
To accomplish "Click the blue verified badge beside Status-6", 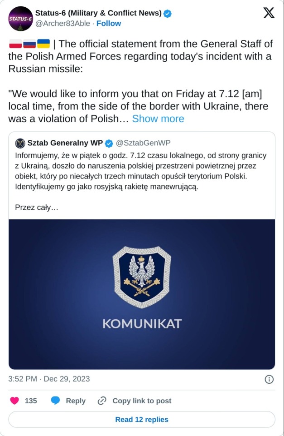I will point(168,14).
